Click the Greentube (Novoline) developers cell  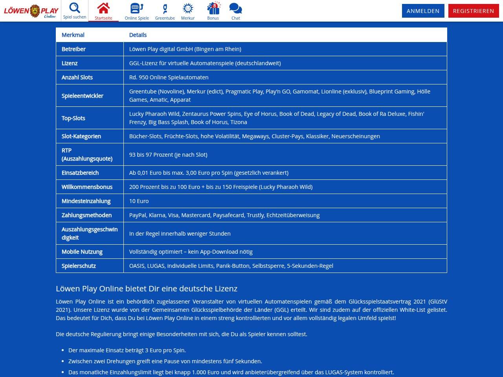click(x=285, y=95)
